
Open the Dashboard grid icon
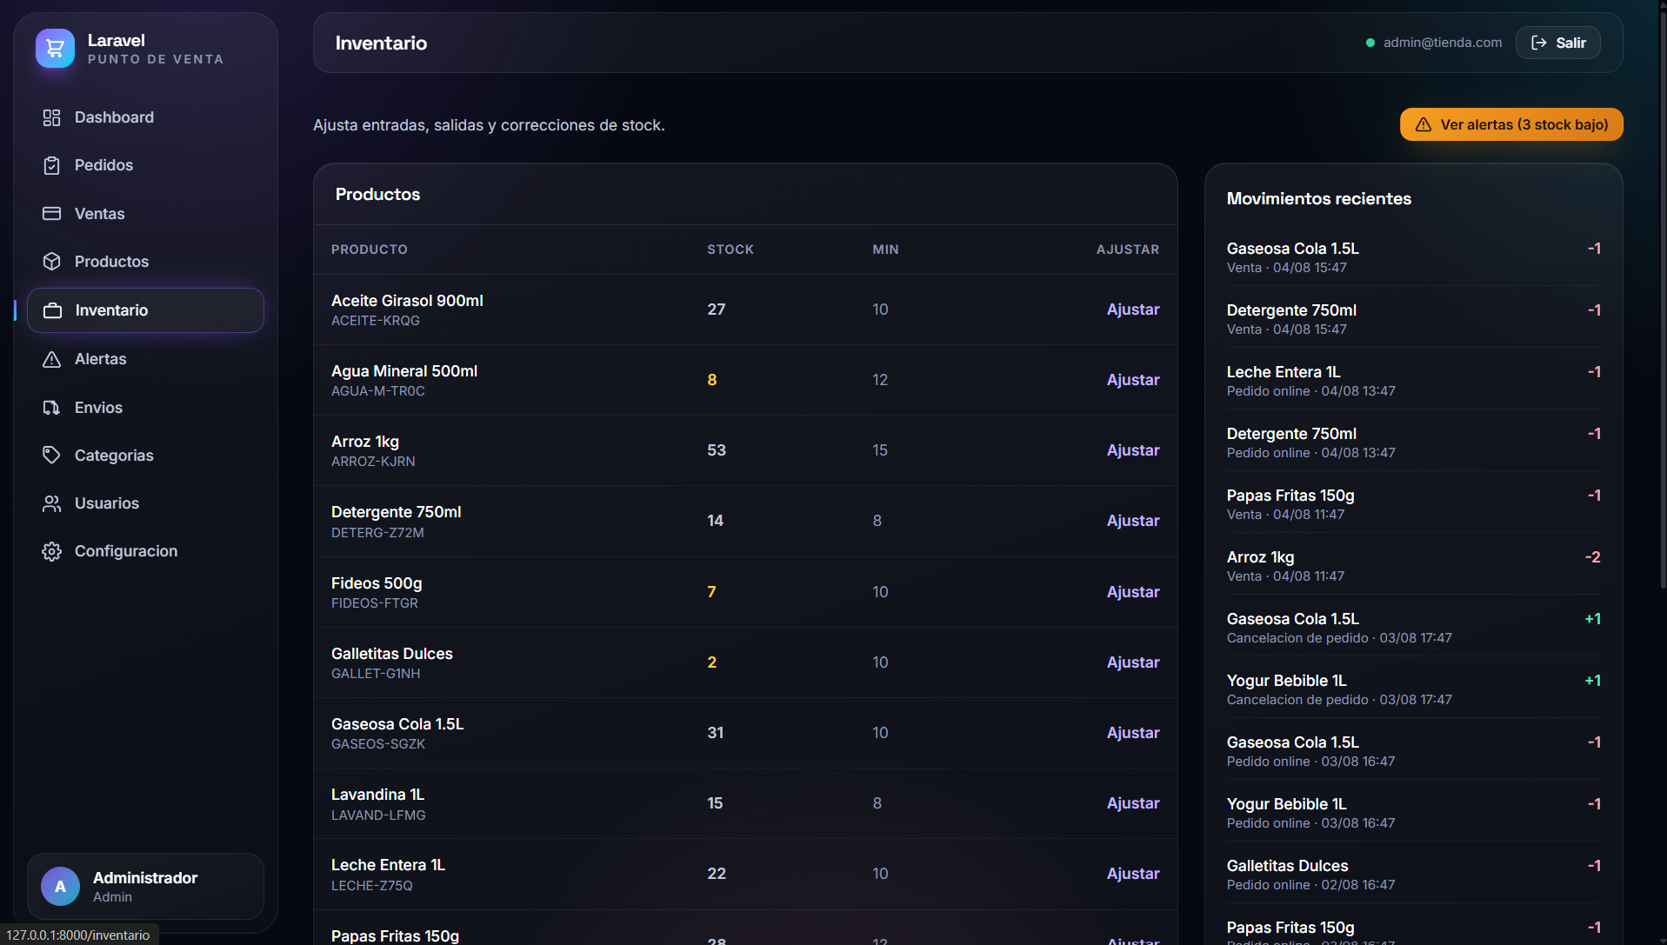52,117
